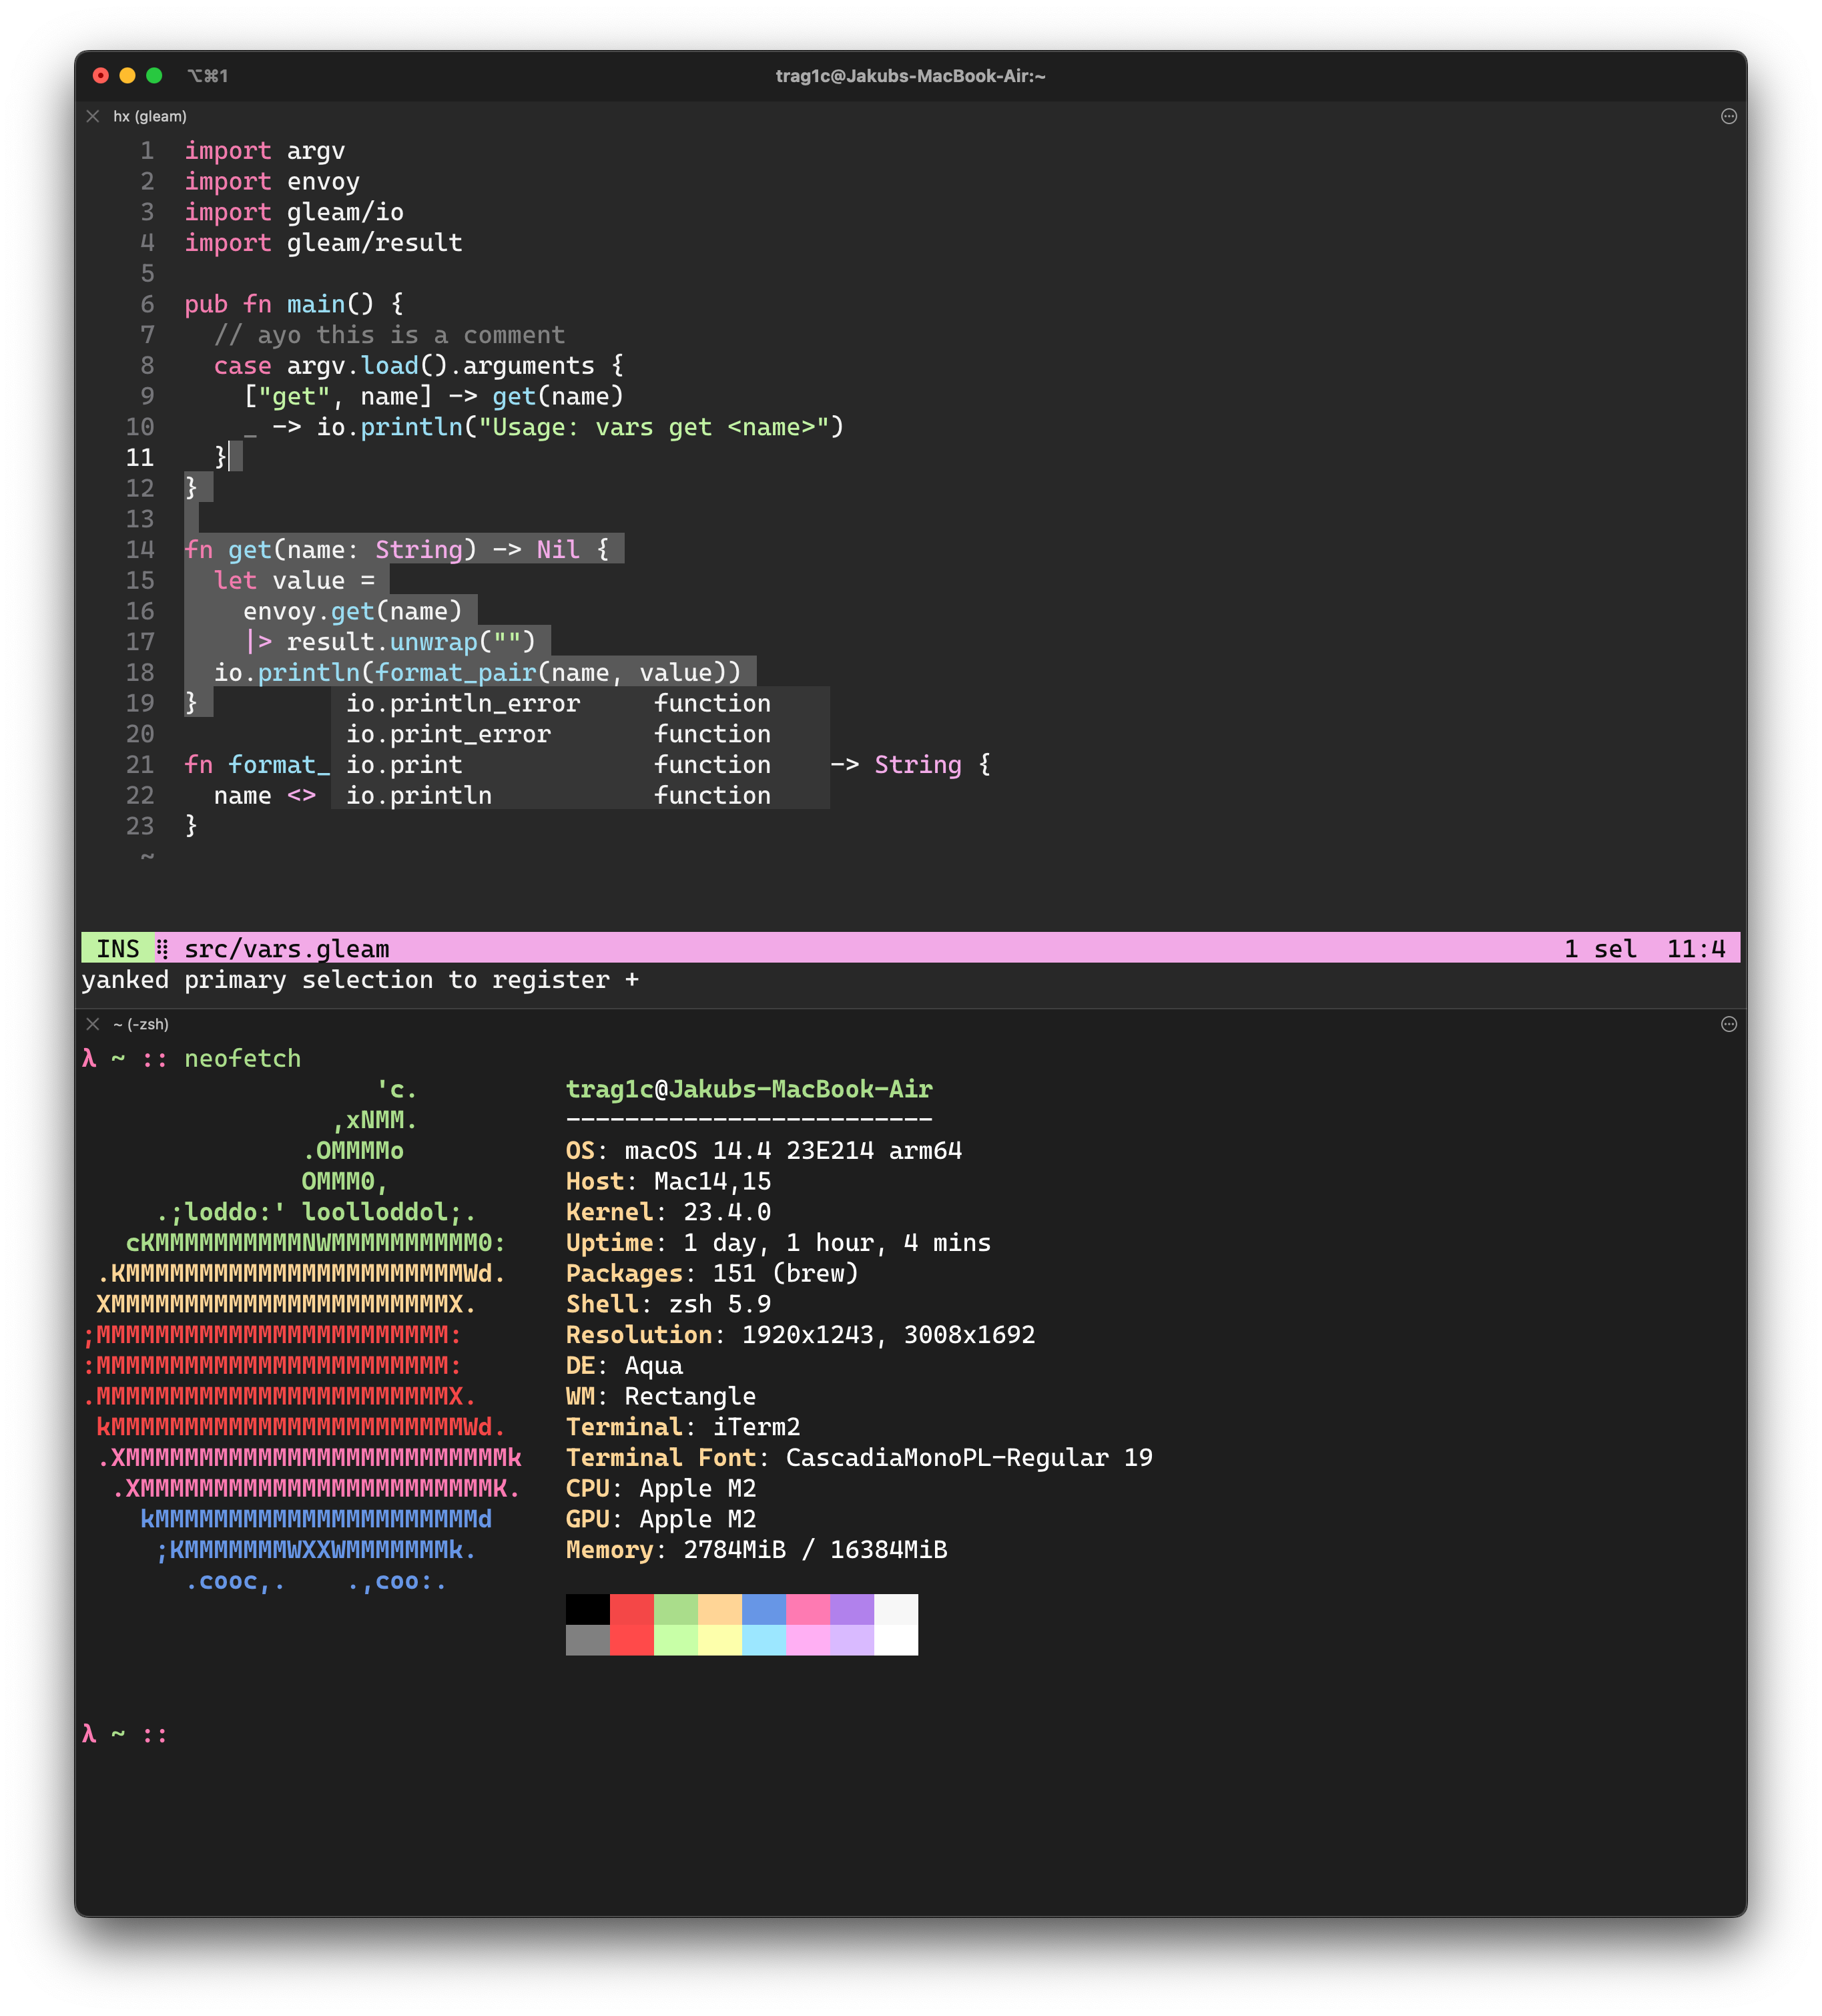Click the 'OS: macOS 14.4 23E214 arm64' line
The image size is (1822, 2016).
tap(764, 1150)
